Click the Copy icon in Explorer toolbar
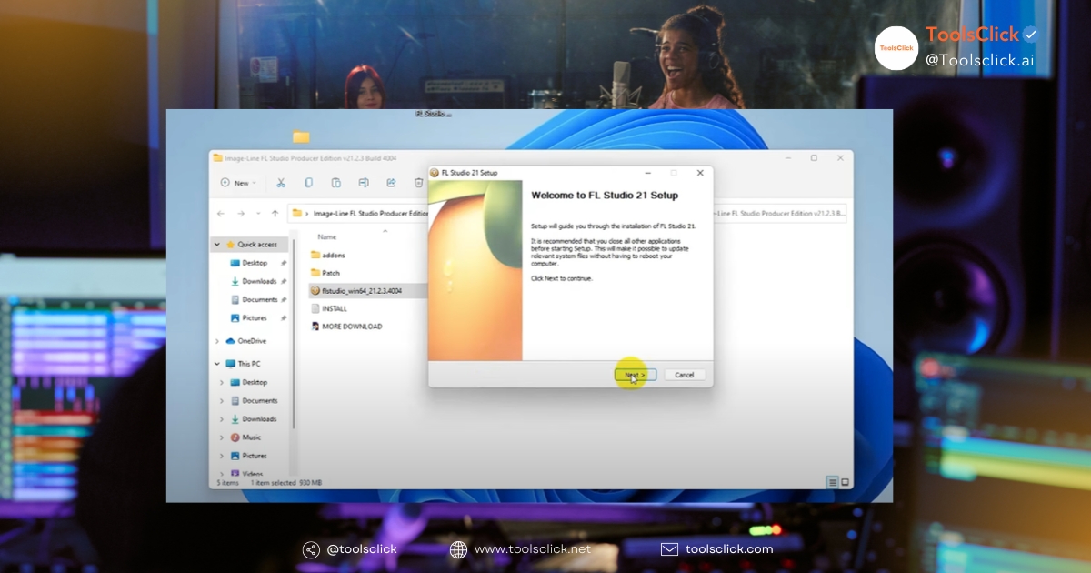 [x=308, y=183]
